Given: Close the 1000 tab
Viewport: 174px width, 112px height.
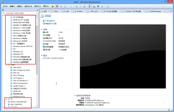Looking at the screenshot, I should click(71, 11).
